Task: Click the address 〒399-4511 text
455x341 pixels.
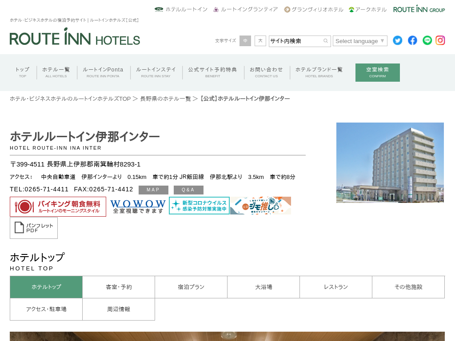Action: 75,164
